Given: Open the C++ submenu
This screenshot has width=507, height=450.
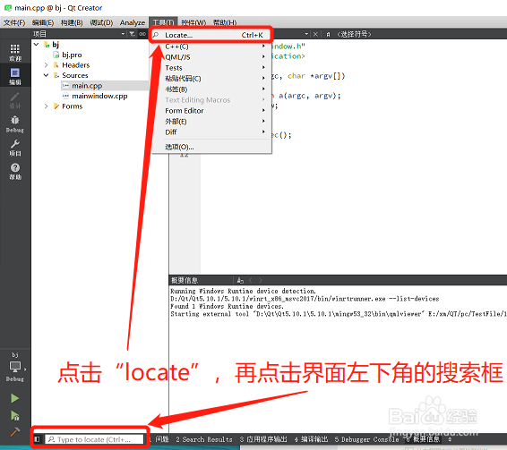Looking at the screenshot, I should pos(211,47).
